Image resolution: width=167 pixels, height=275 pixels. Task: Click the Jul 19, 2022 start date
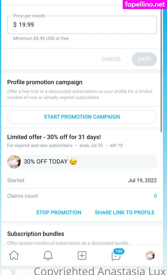[x=142, y=180]
